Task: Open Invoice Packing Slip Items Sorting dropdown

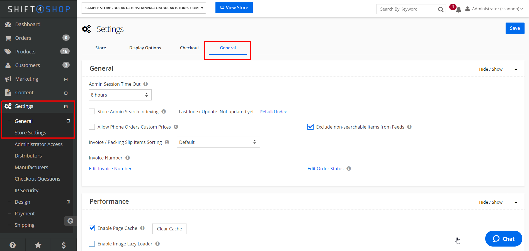Action: (x=219, y=142)
